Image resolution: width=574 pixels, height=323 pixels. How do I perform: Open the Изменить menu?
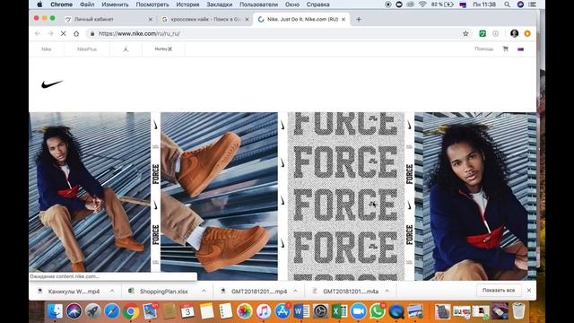pyautogui.click(x=115, y=4)
